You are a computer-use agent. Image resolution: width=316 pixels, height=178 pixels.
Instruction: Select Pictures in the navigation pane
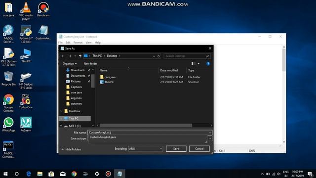tap(76, 81)
